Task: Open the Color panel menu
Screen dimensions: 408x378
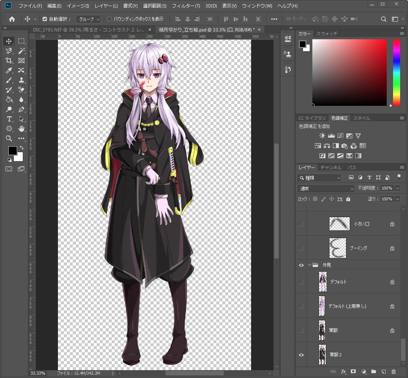Action: tap(402, 34)
